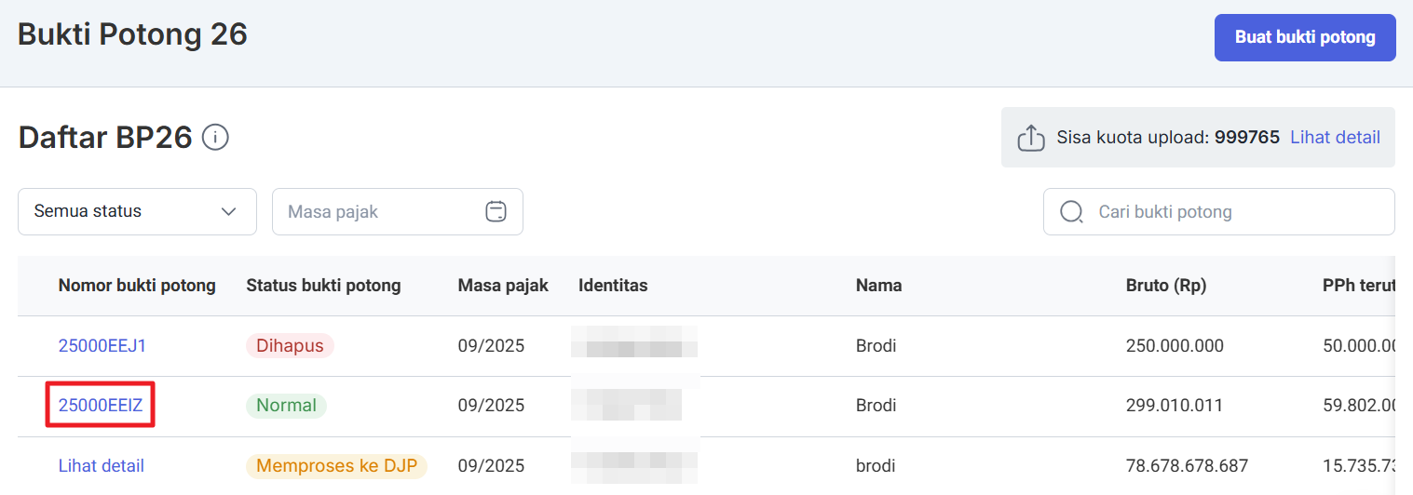Click Lihat detail in third row
This screenshot has height=495, width=1413.
102,466
